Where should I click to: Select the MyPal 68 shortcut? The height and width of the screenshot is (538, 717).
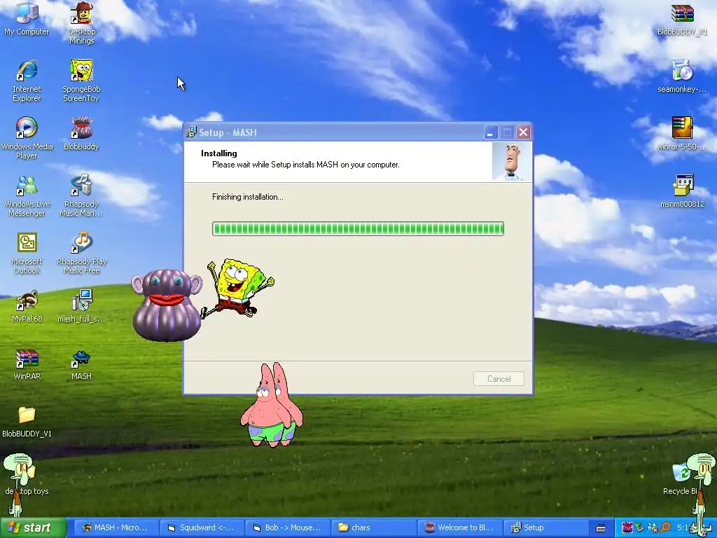pos(27,306)
